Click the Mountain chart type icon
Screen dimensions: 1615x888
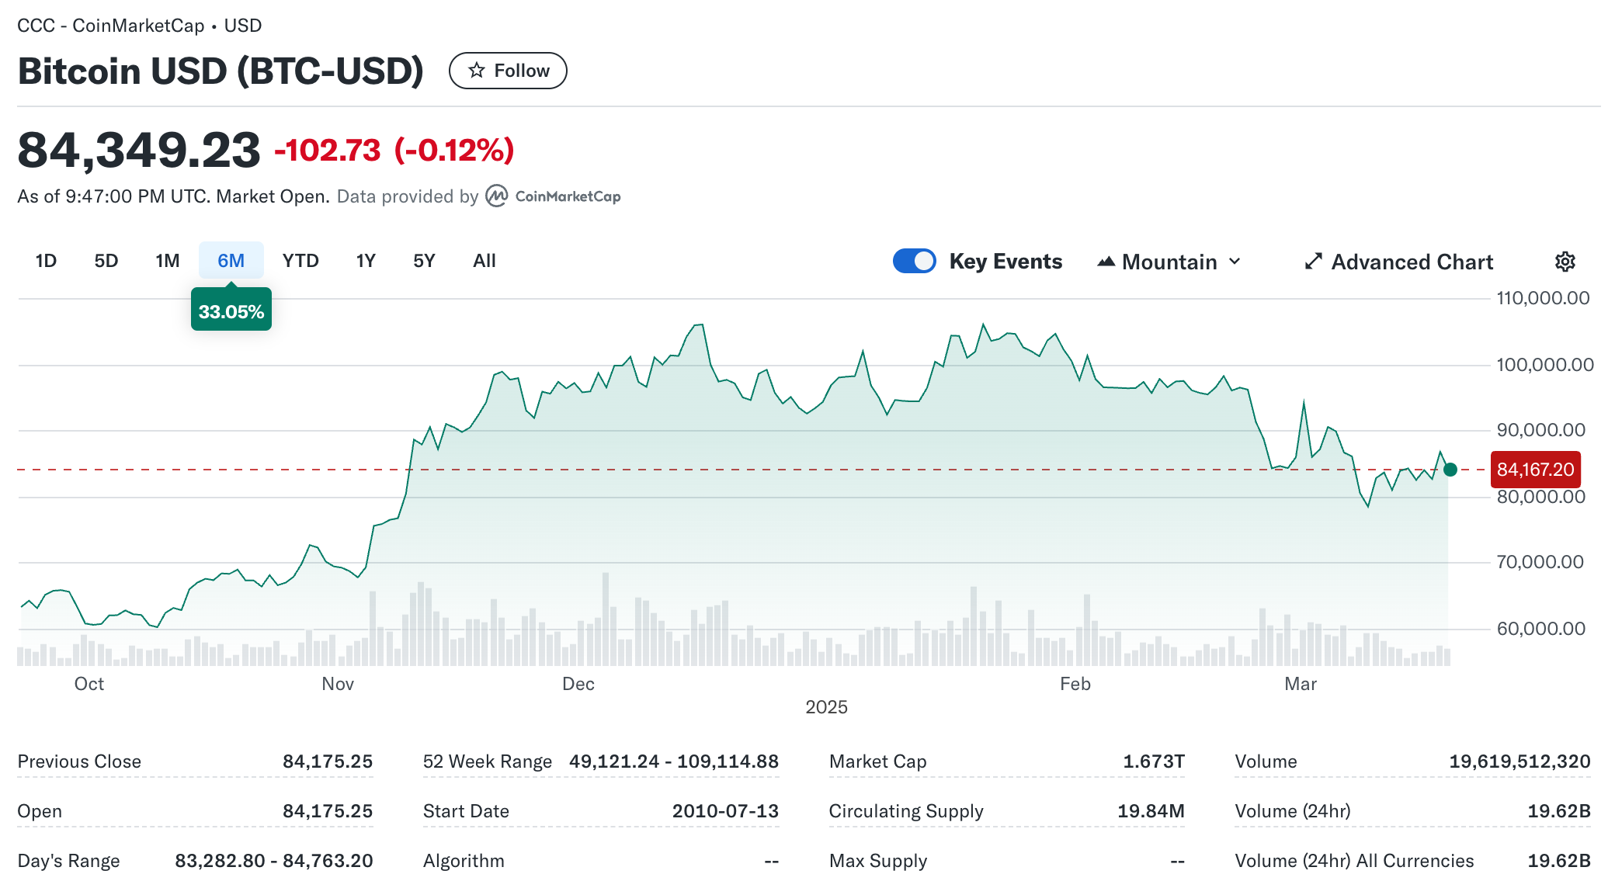click(1106, 262)
